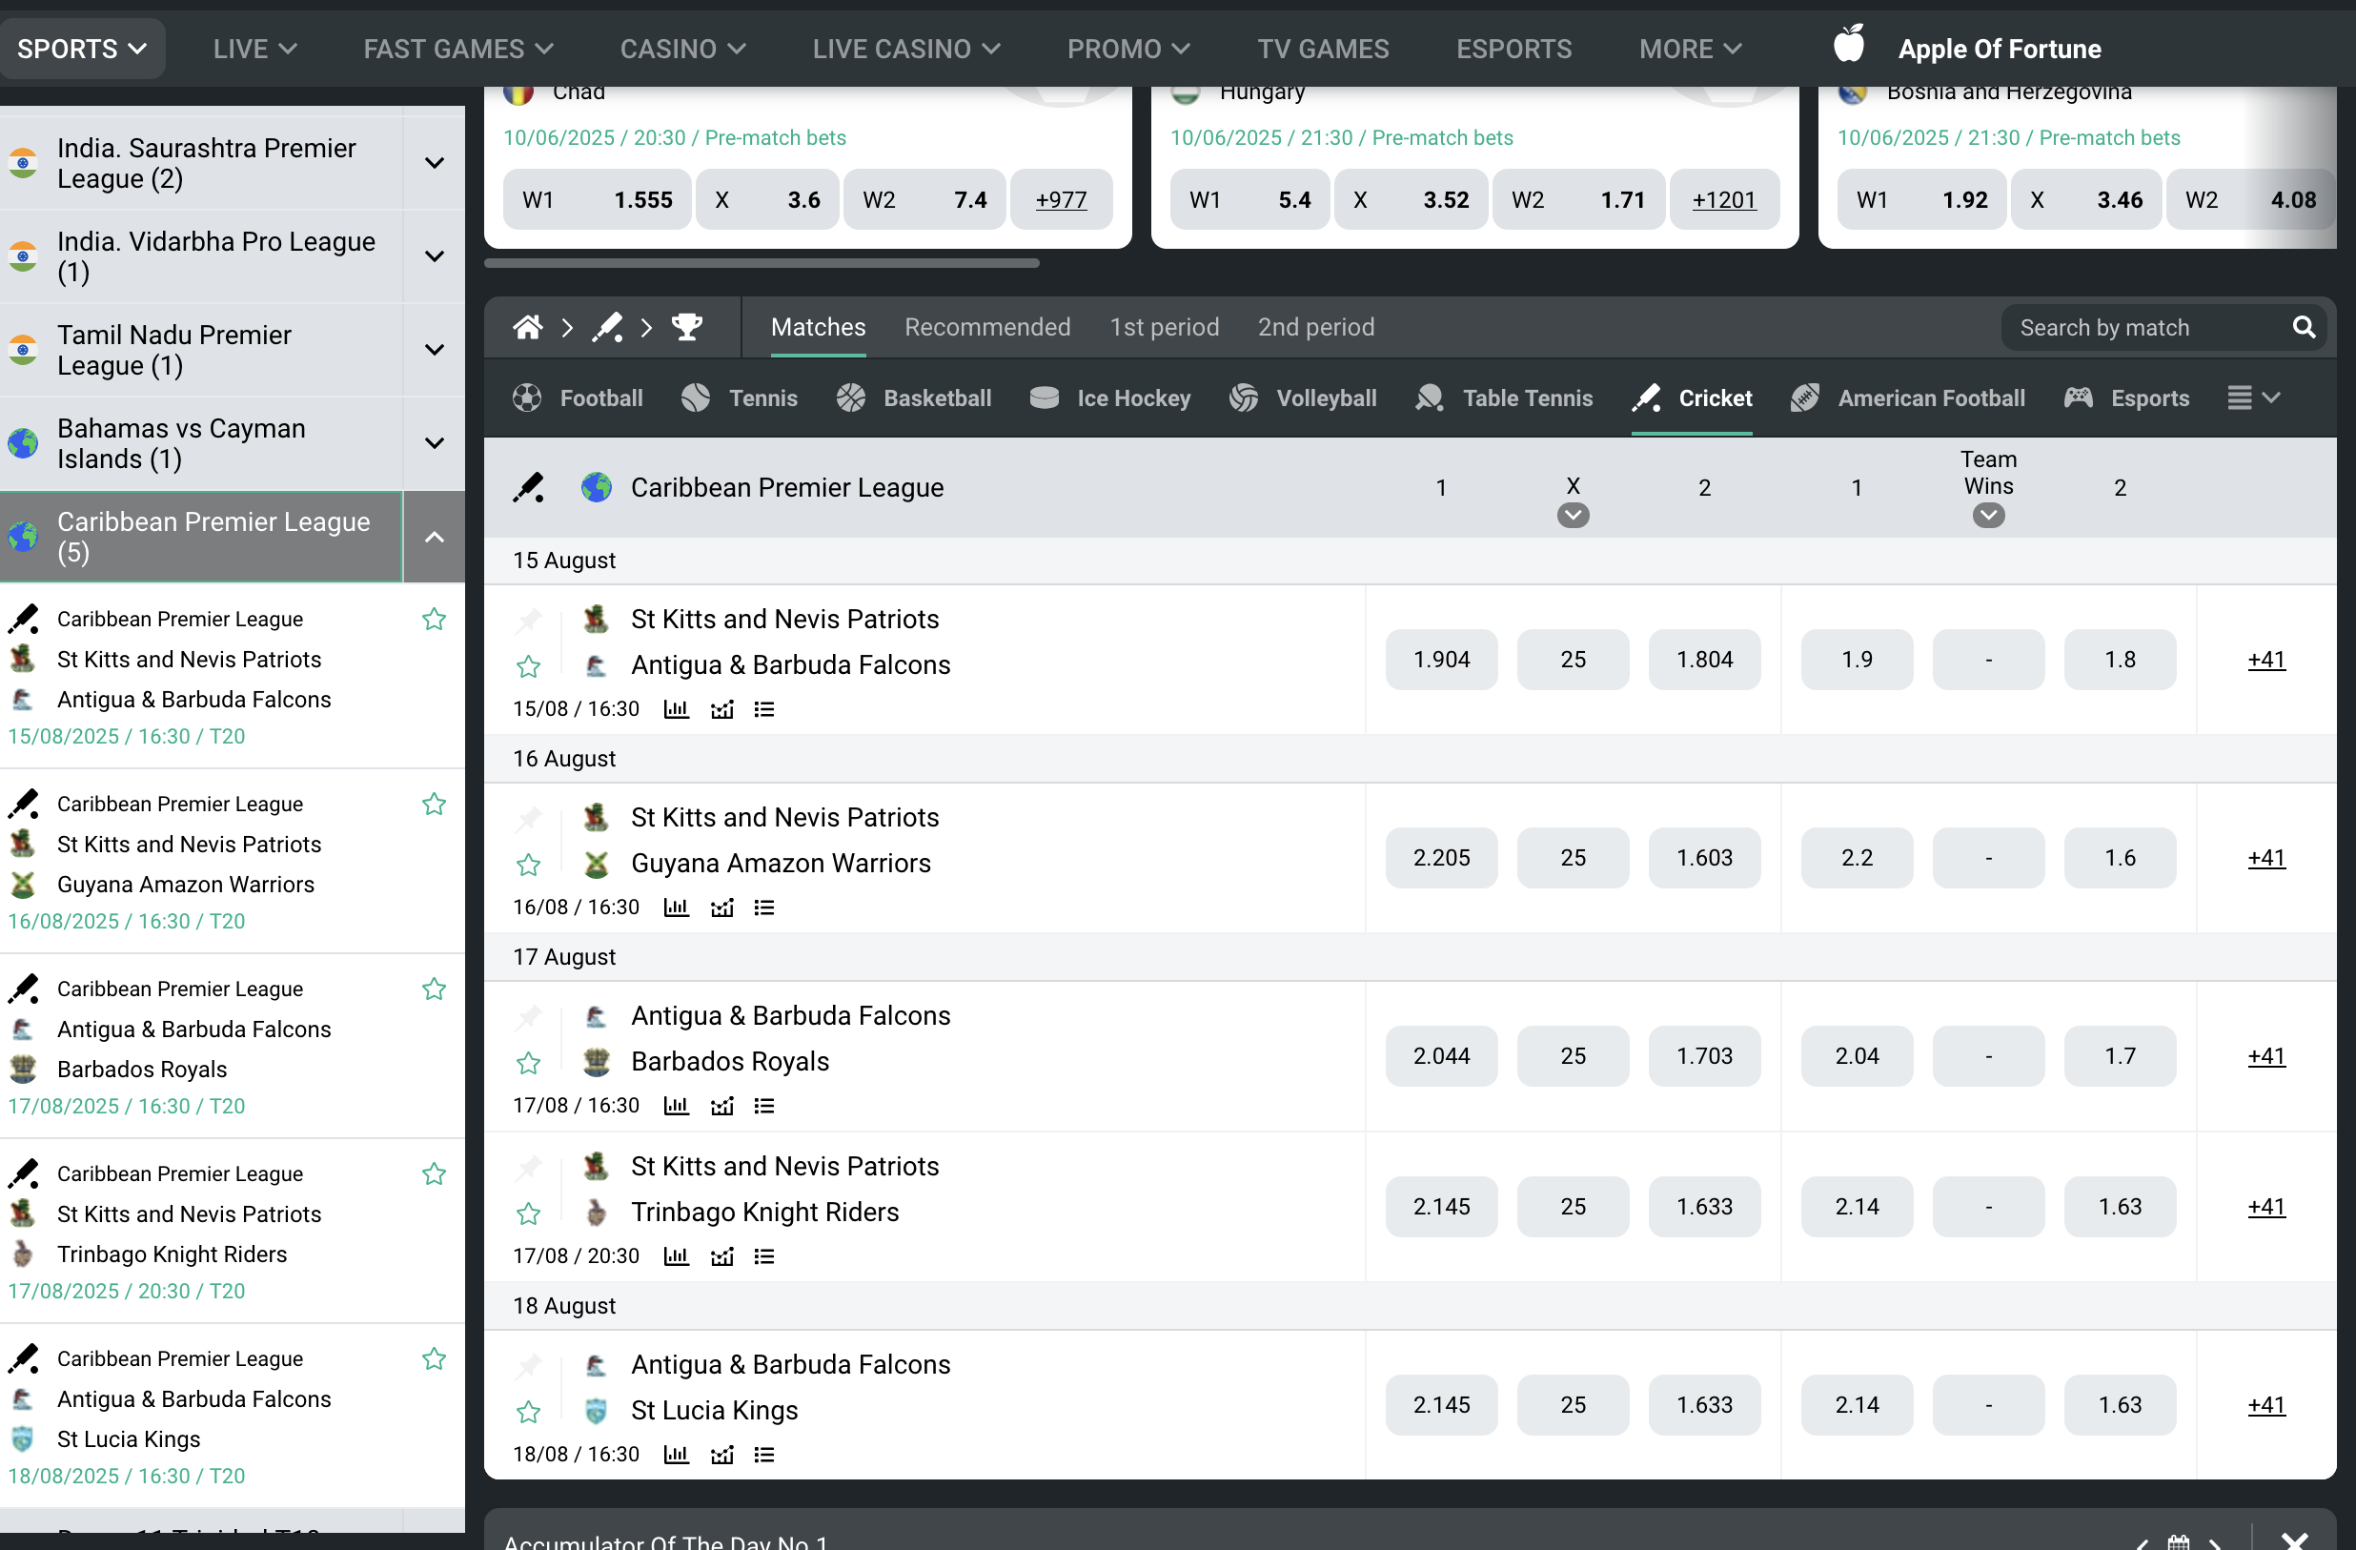
Task: Open list icon for 17/08 16:30 match
Action: point(764,1105)
